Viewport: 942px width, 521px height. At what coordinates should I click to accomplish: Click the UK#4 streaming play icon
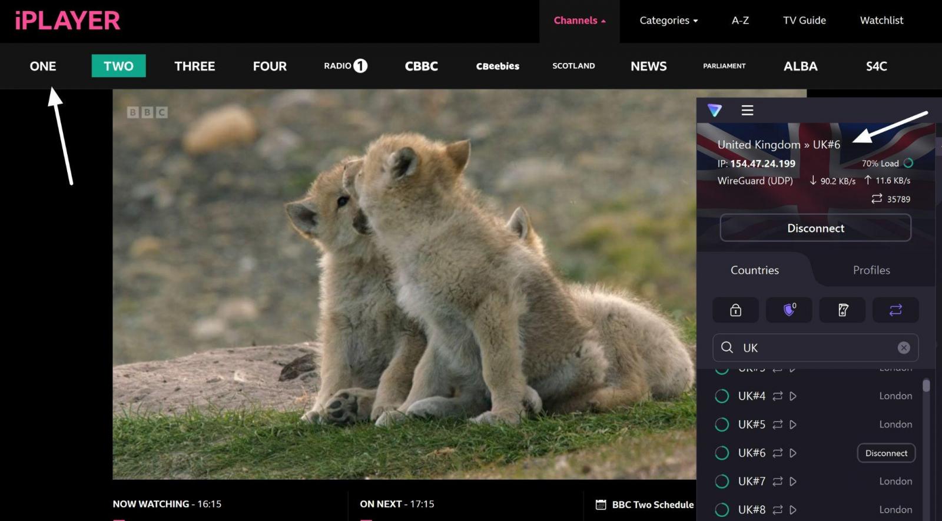pyautogui.click(x=793, y=396)
